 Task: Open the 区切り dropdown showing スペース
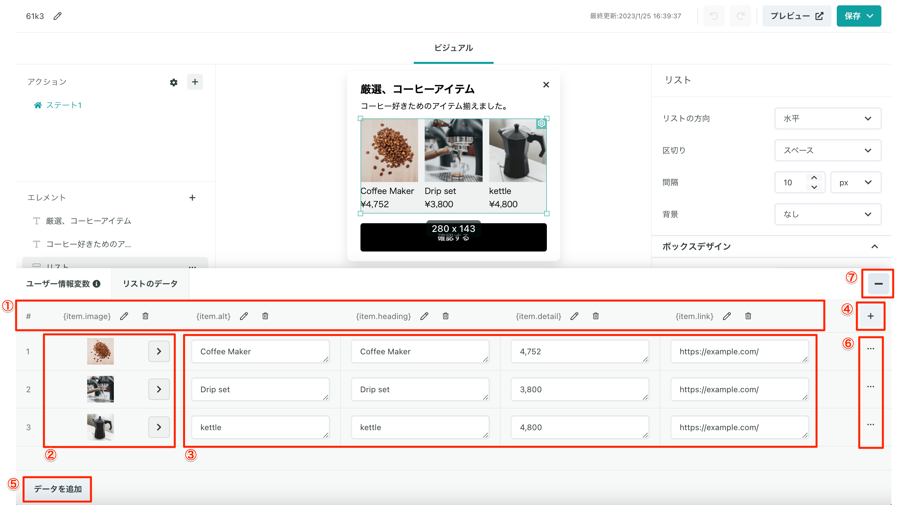pyautogui.click(x=827, y=150)
